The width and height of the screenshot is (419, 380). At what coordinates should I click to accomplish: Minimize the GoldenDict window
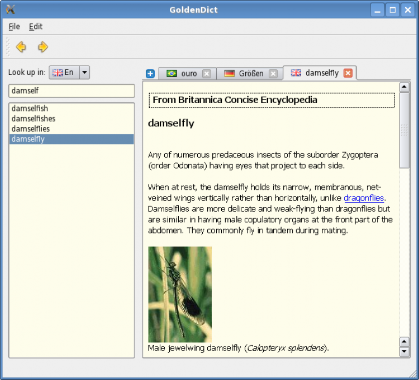coord(377,10)
